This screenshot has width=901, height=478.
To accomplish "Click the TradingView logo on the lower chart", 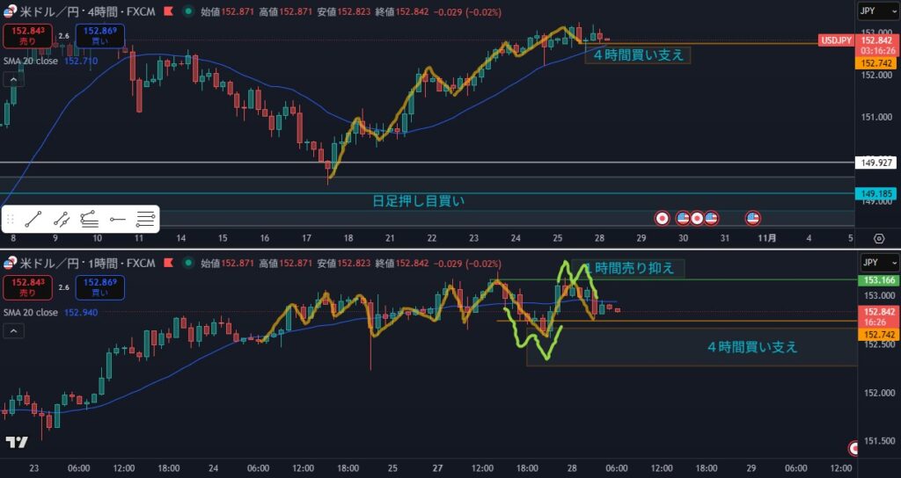I will click(x=15, y=442).
